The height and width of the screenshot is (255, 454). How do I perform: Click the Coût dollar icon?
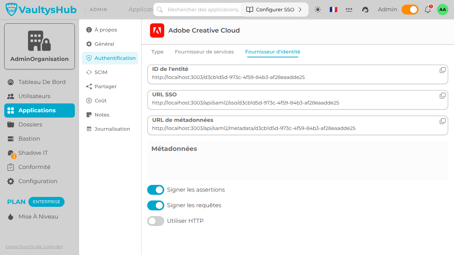point(89,101)
